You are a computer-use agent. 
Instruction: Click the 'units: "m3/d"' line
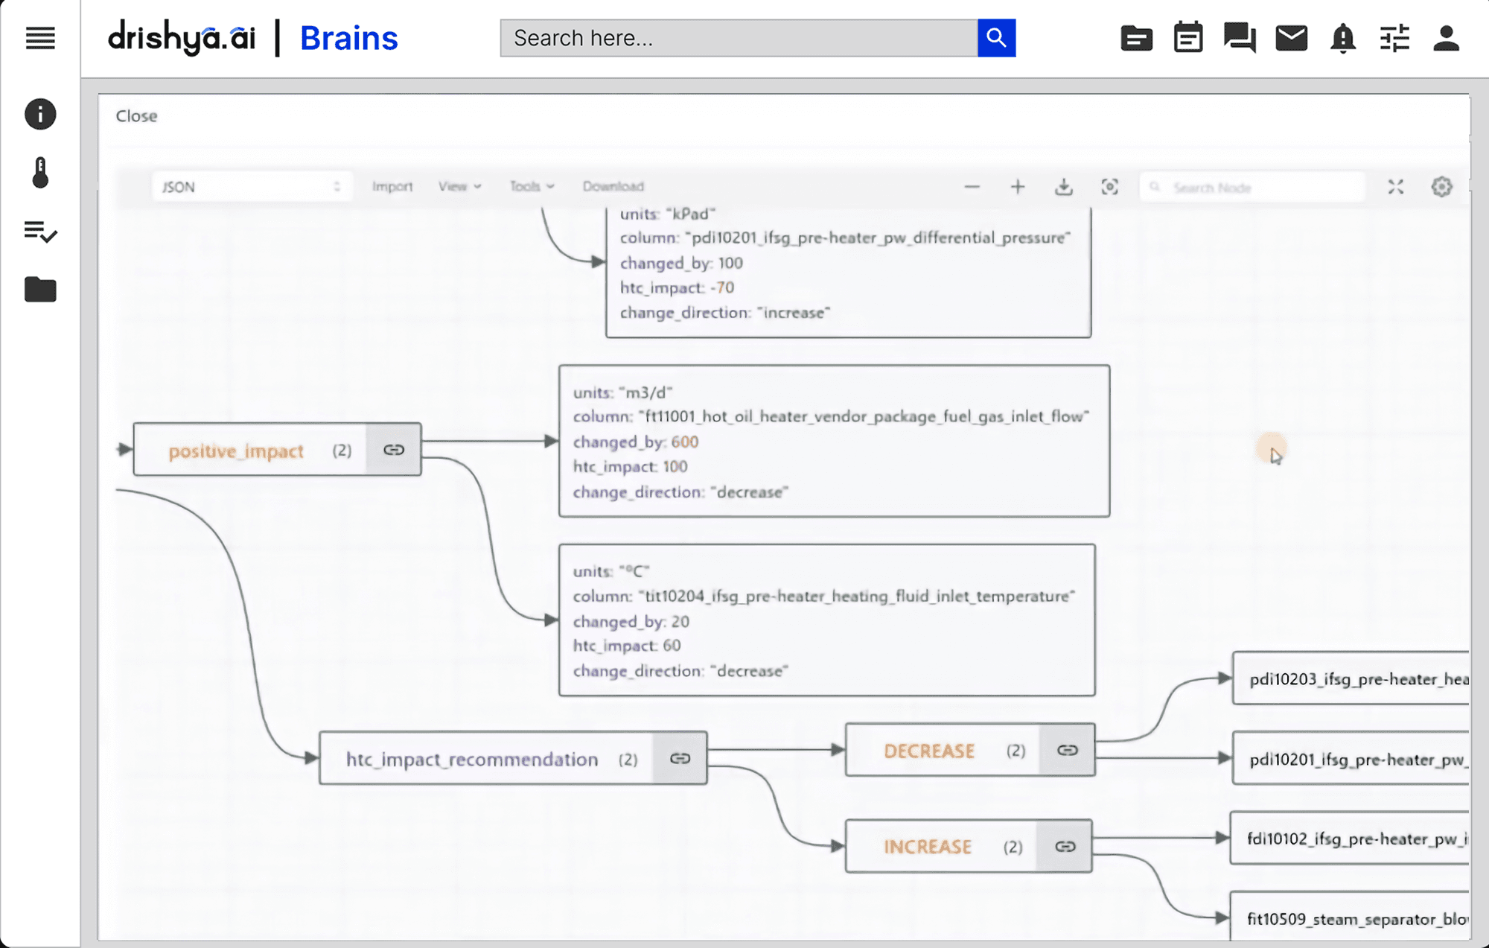pyautogui.click(x=622, y=392)
